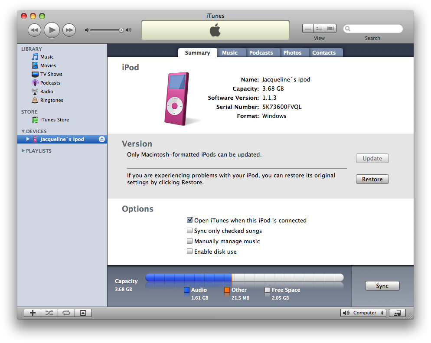Toggle repeat mode
The image size is (431, 343).
pyautogui.click(x=66, y=313)
